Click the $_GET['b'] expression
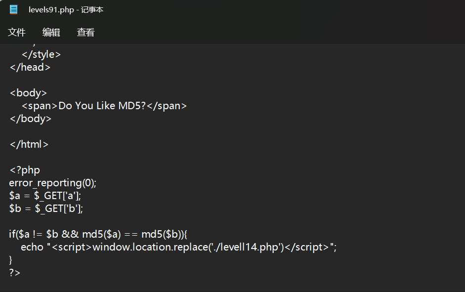Viewport: 465px width, 292px height. 57,209
